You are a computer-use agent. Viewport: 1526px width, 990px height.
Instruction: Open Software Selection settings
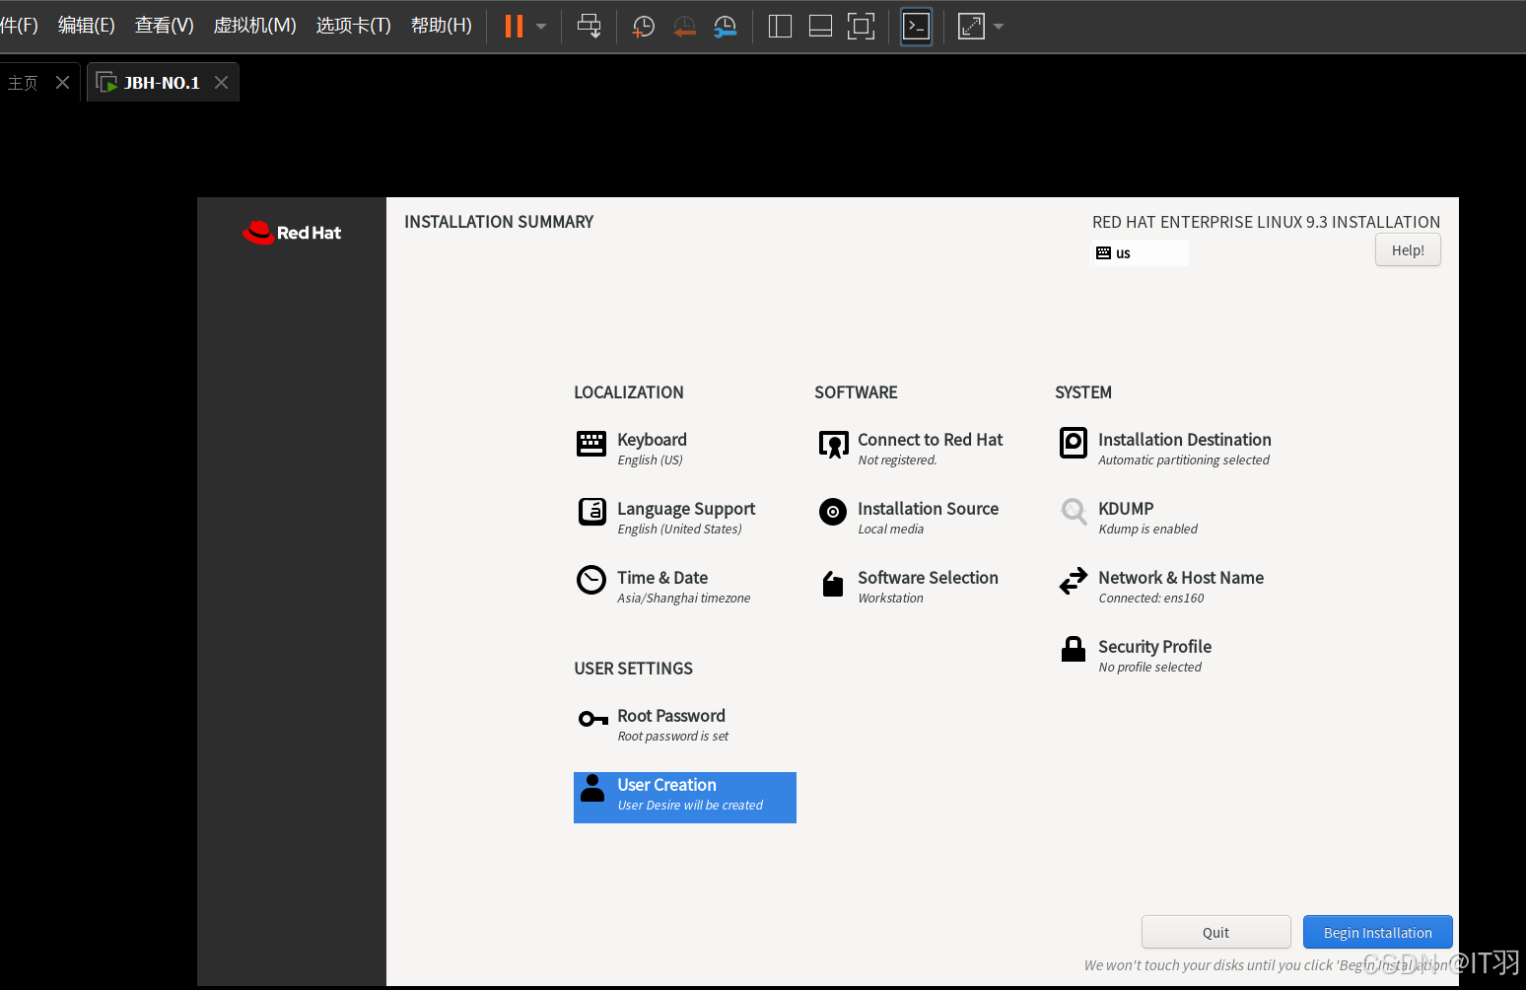coord(928,578)
